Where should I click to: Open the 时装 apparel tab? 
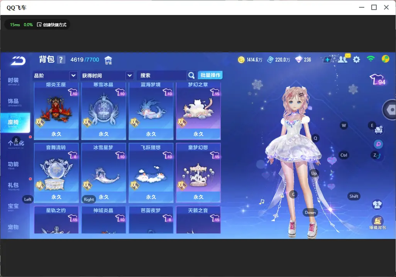pyautogui.click(x=13, y=81)
